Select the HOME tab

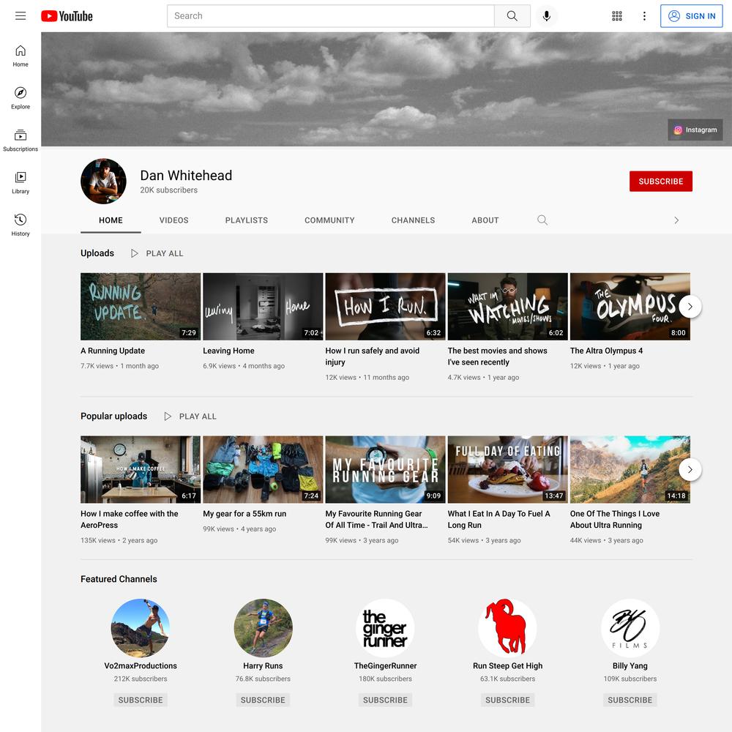pos(111,220)
